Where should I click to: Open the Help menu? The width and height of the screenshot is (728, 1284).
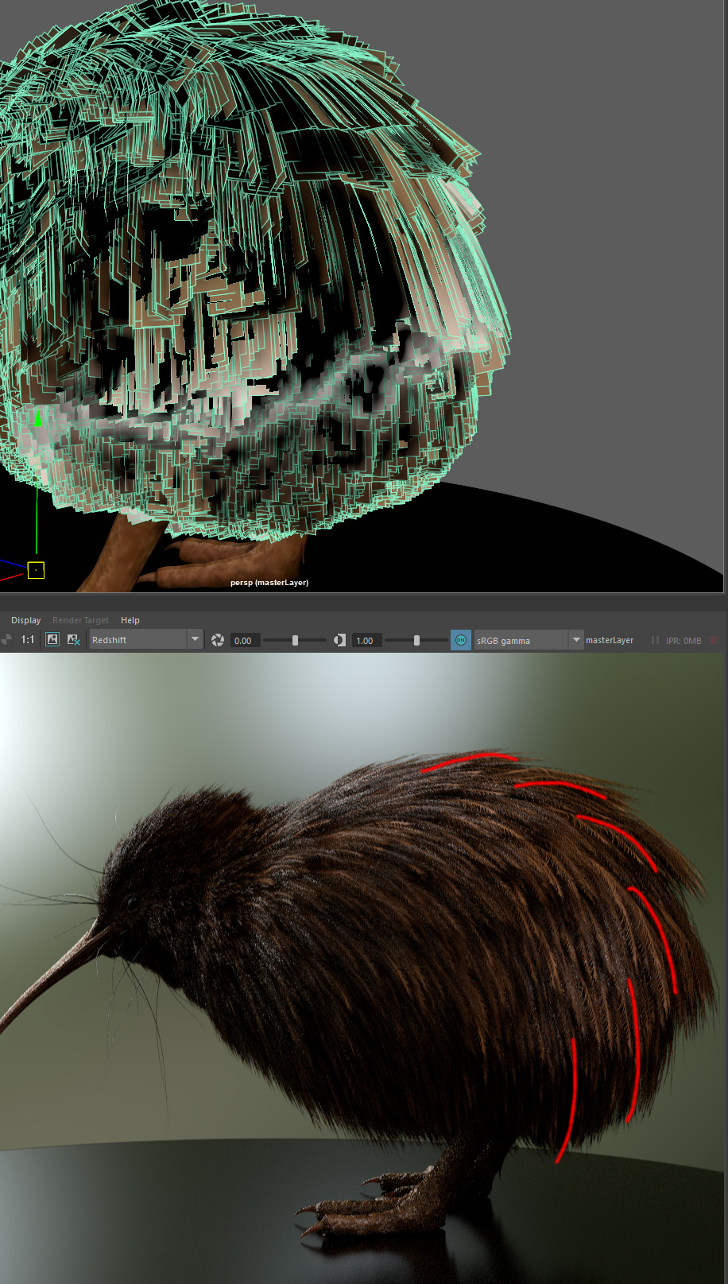pos(130,620)
